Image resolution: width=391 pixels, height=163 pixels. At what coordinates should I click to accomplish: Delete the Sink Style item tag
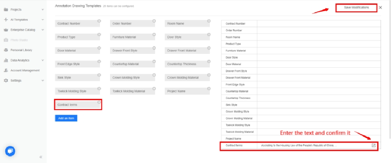(99, 75)
